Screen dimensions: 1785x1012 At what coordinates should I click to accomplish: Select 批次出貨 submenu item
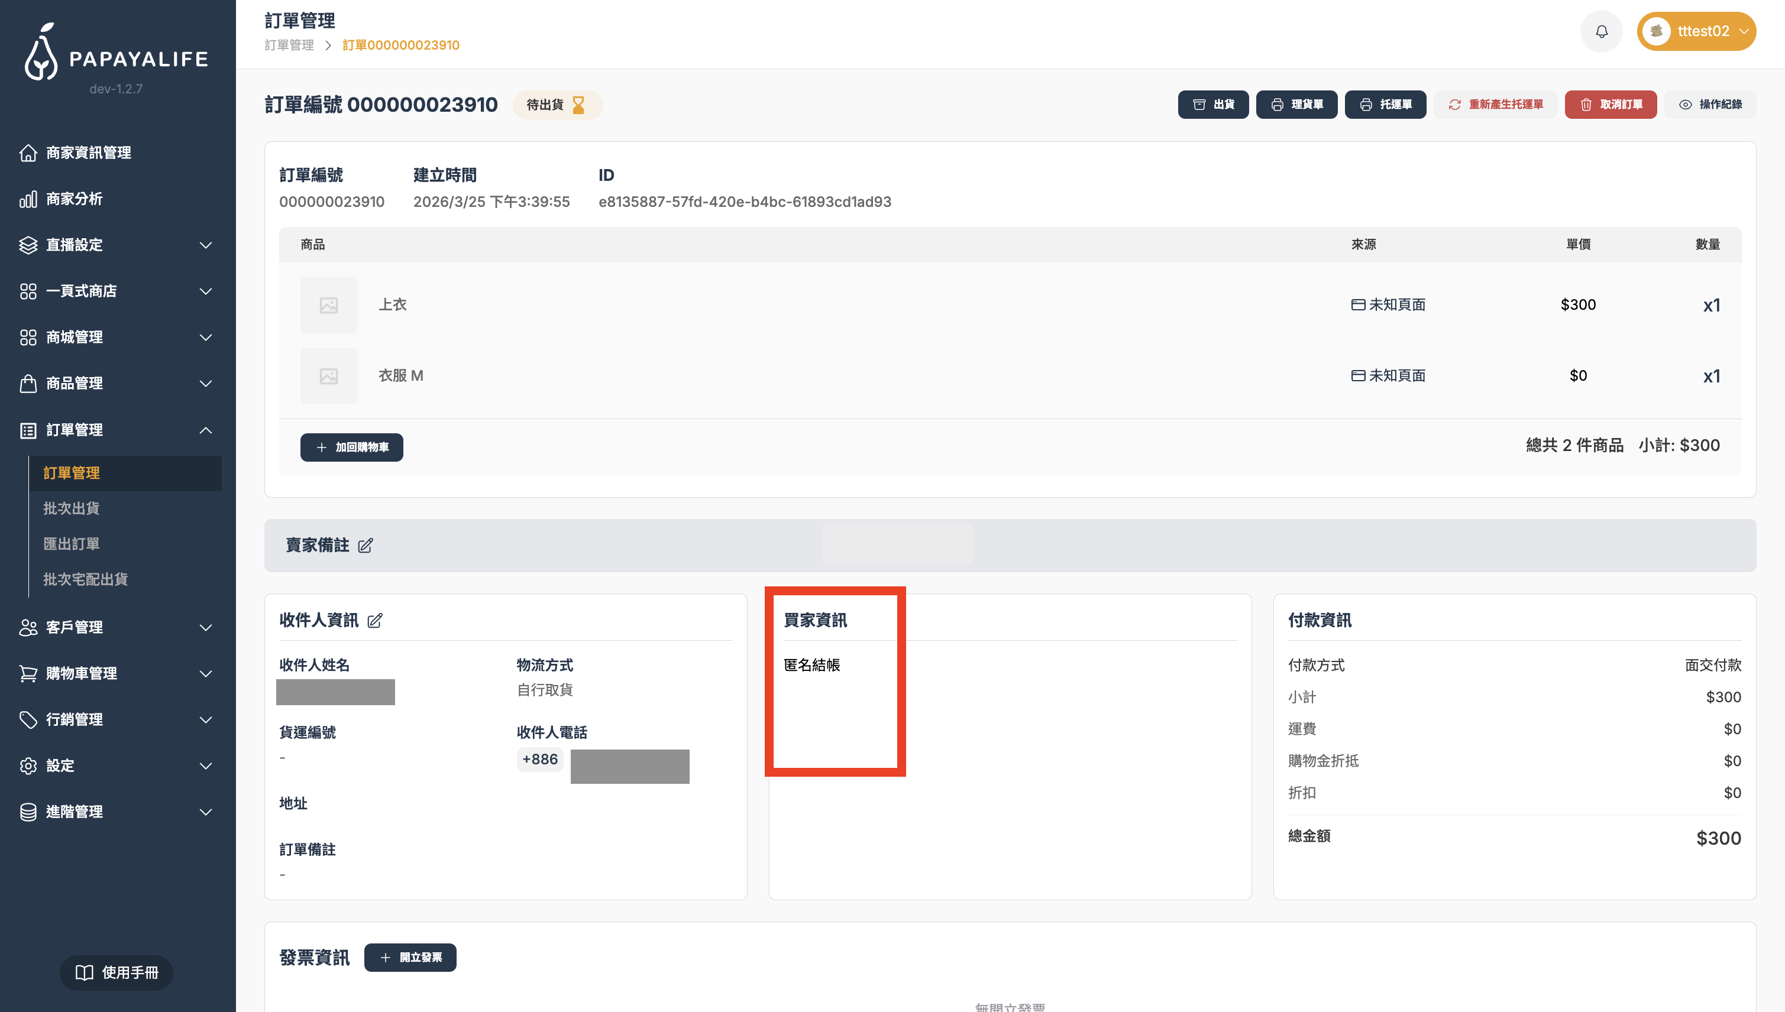coord(72,509)
